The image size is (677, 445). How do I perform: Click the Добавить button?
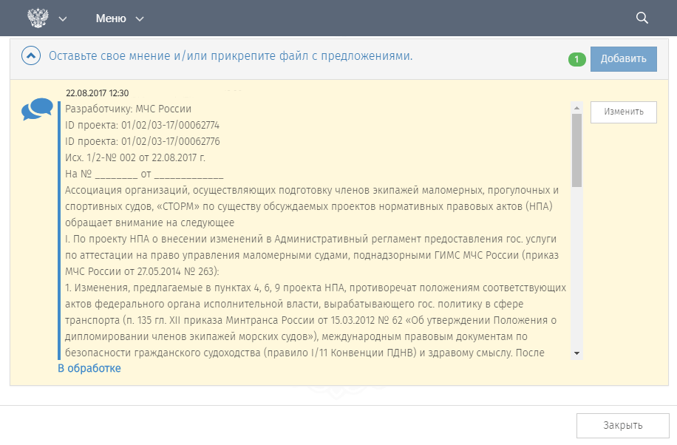624,59
